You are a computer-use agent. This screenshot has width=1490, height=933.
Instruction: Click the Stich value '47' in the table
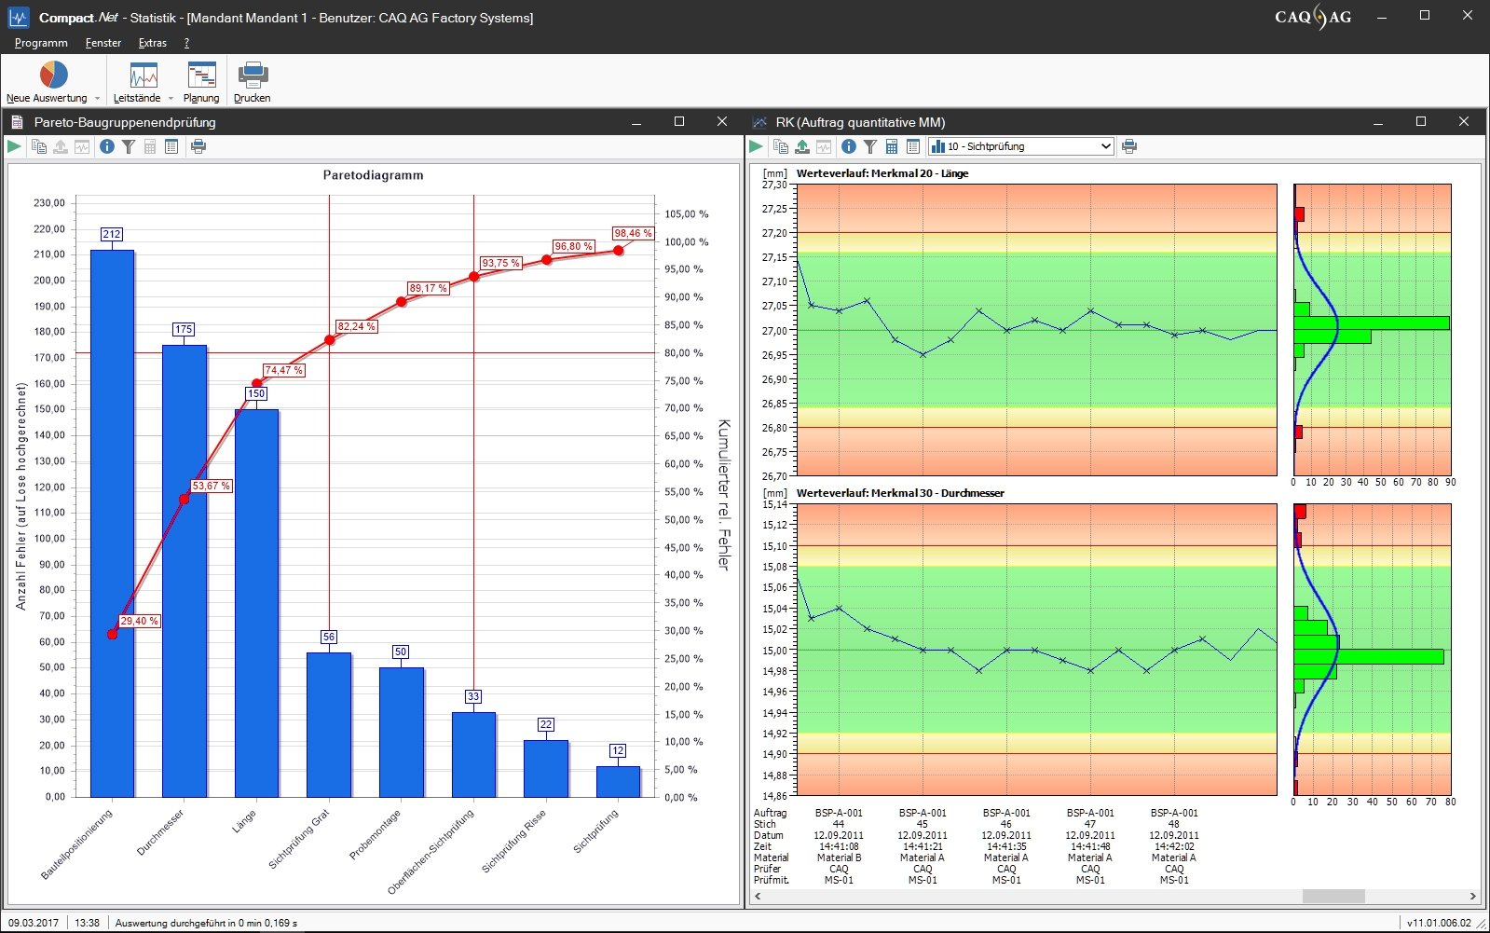pyautogui.click(x=1090, y=824)
